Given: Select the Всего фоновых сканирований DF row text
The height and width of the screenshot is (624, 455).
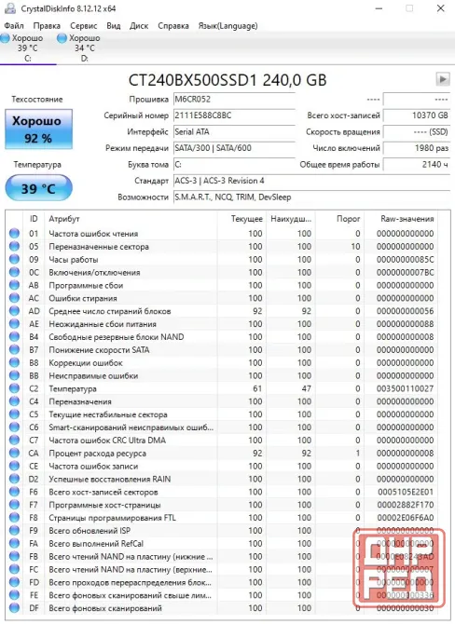Looking at the screenshot, I should [x=105, y=608].
